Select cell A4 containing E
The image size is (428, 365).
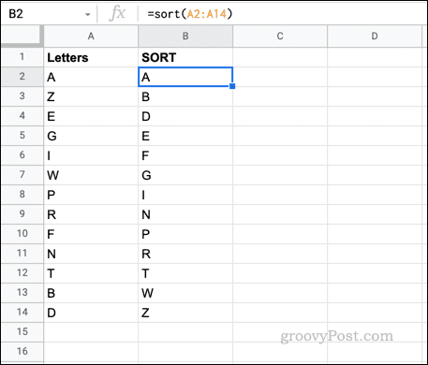click(91, 116)
